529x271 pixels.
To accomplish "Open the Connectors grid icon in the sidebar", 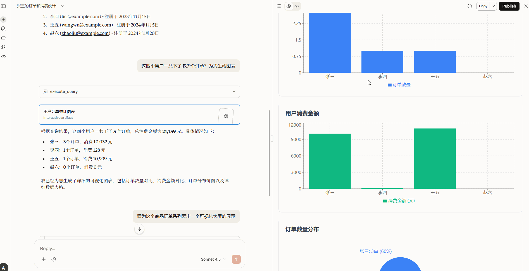I will (3, 47).
